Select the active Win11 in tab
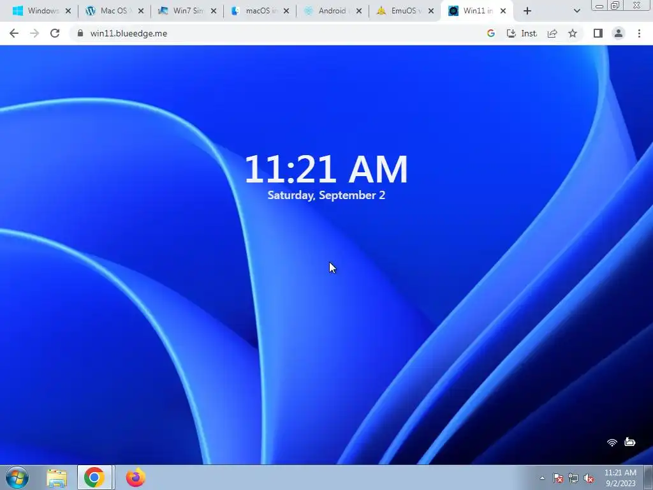The image size is (653, 490). click(x=477, y=11)
